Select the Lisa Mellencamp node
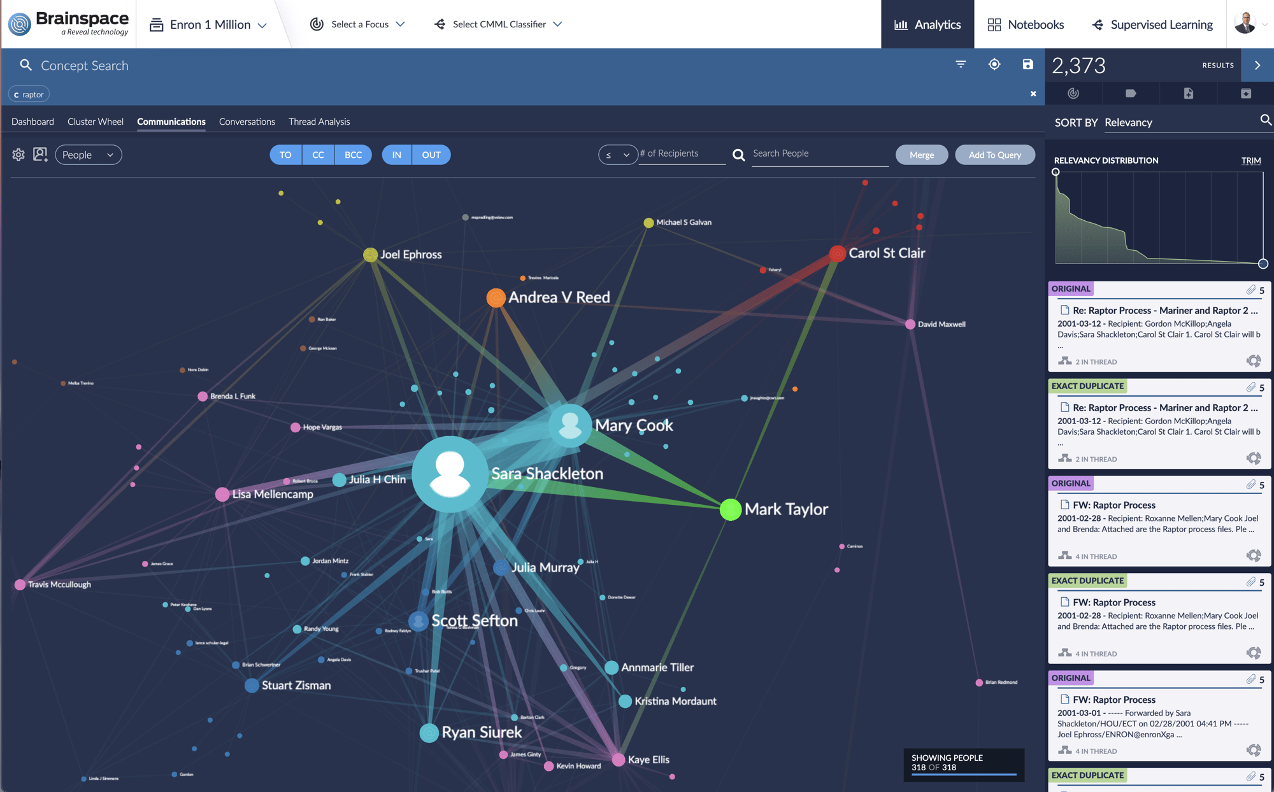The image size is (1274, 792). click(222, 494)
